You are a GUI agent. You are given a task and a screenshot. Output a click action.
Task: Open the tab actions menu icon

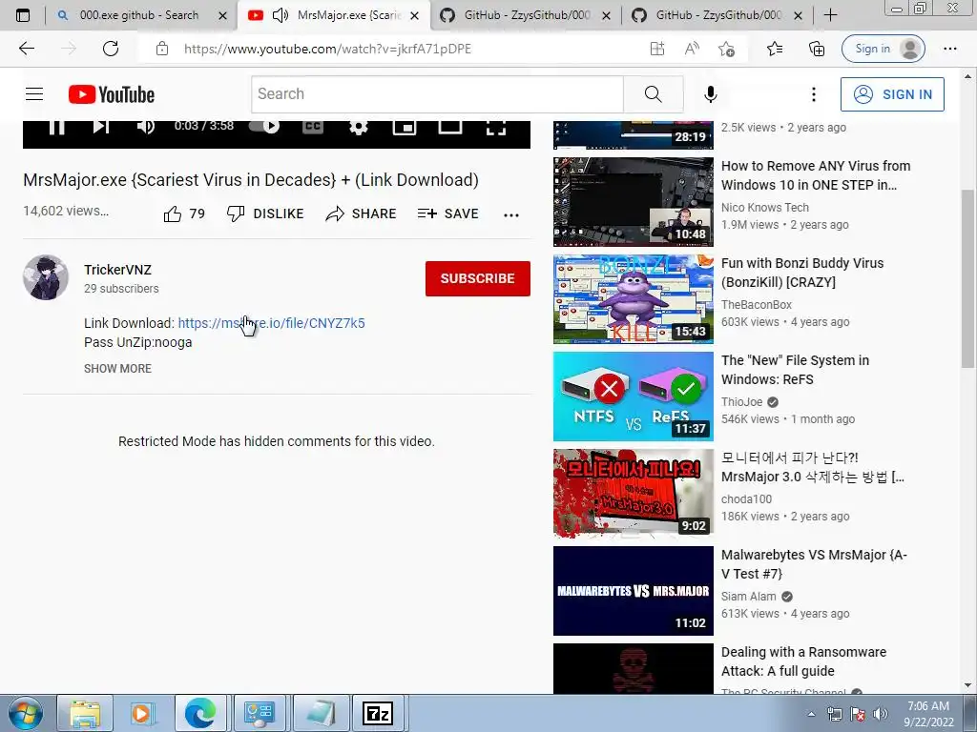pos(23,15)
